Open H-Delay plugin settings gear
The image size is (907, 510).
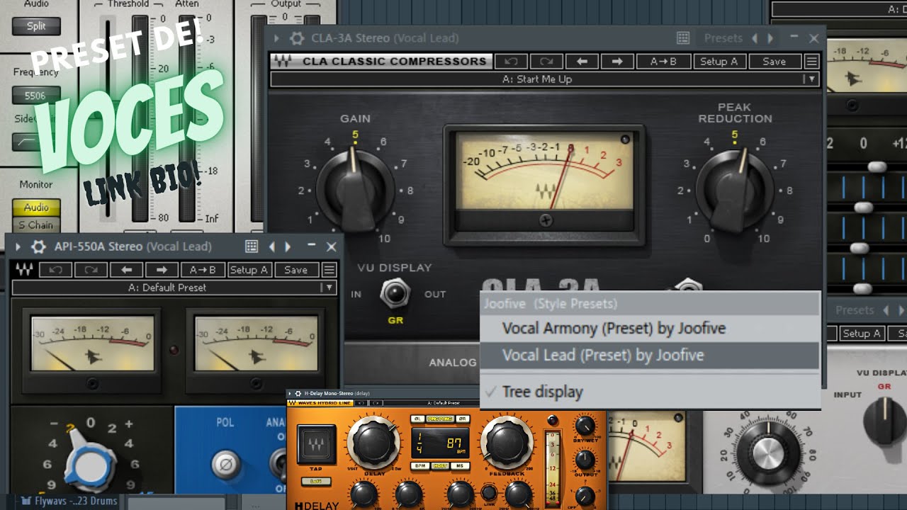(x=298, y=393)
